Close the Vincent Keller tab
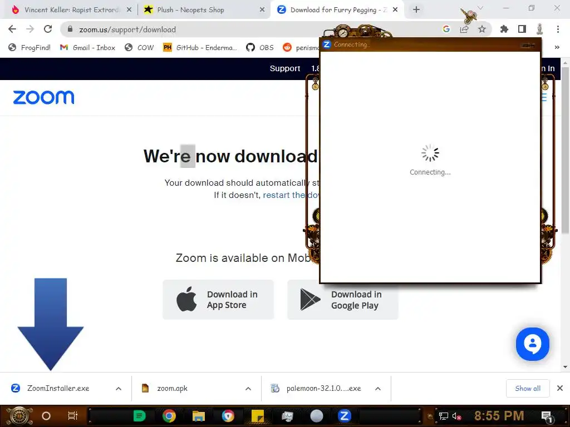 tap(129, 10)
